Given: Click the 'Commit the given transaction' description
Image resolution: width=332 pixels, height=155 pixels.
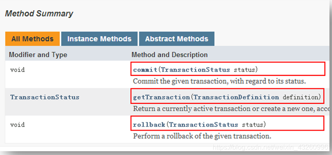Looking at the screenshot, I should (x=219, y=81).
